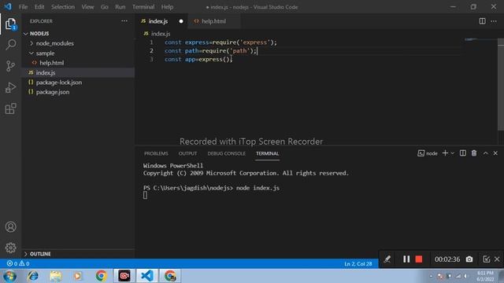The image size is (504, 283).
Task: Click Explorer's more actions ellipsis
Action: tap(124, 21)
